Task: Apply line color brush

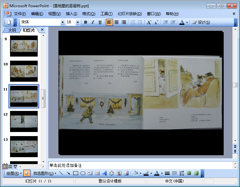Action: (x=146, y=173)
